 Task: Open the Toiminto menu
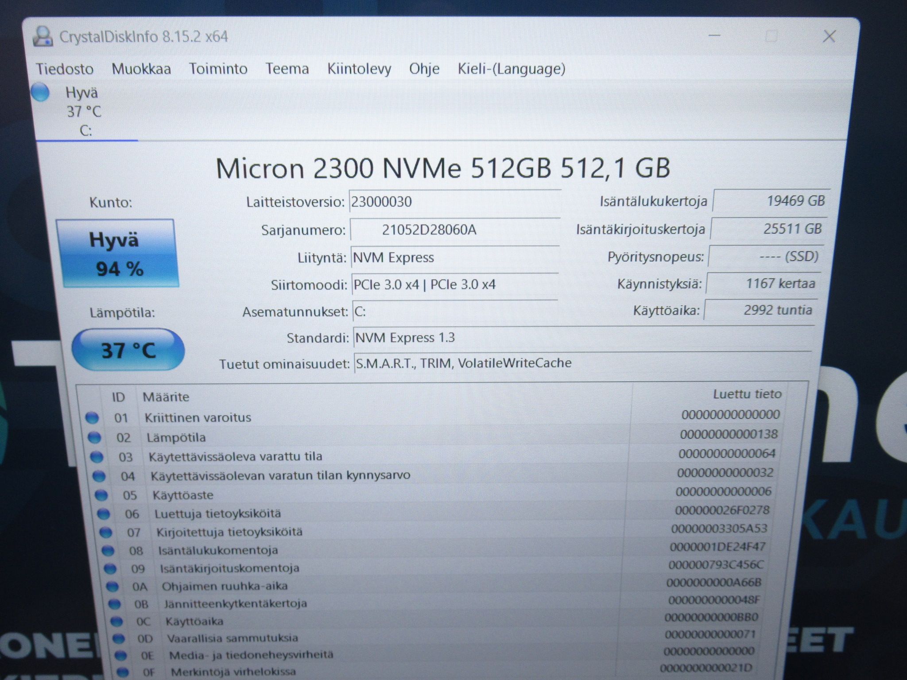click(x=218, y=69)
